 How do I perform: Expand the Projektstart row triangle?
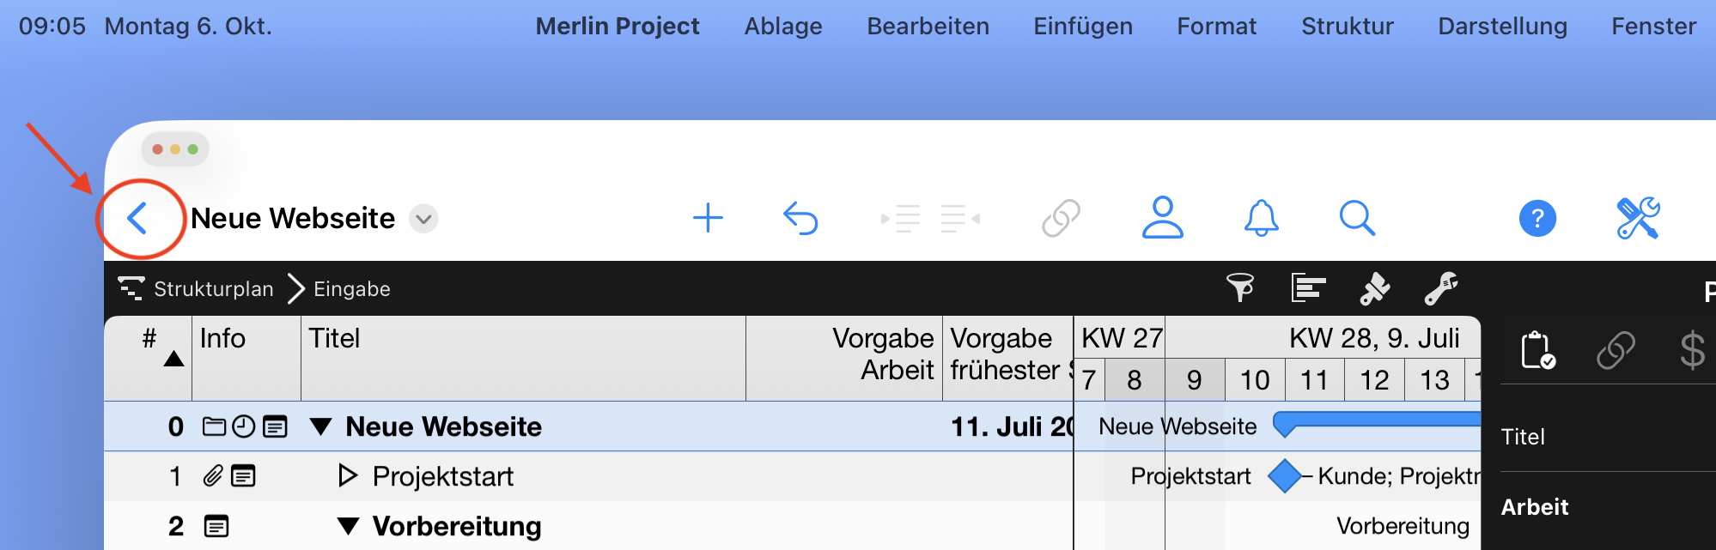tap(347, 475)
